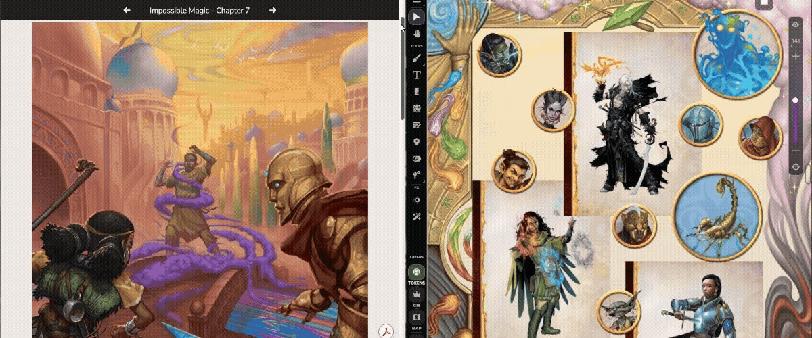Select the grinning bearded halfling token

[514, 170]
